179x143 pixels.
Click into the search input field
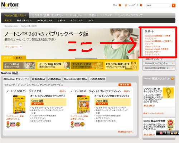[x=158, y=5]
